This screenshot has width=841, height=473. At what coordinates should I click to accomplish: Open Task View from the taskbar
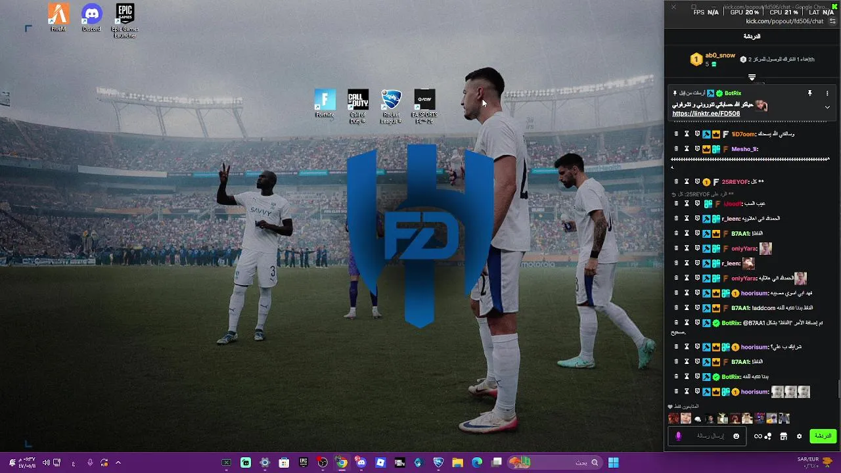[497, 462]
